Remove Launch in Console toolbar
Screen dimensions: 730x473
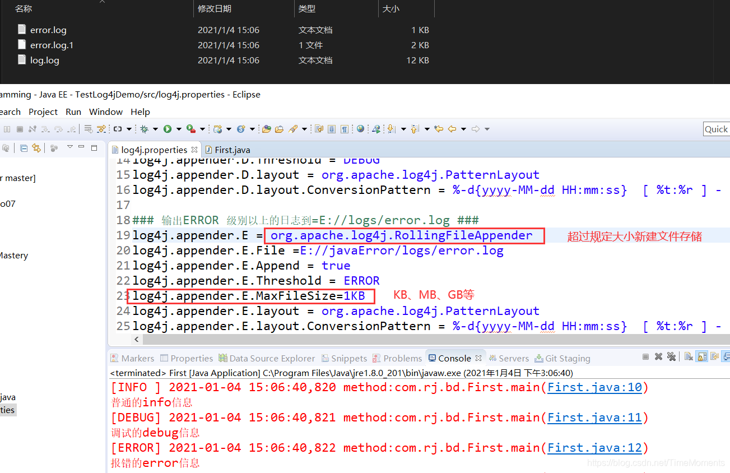658,356
